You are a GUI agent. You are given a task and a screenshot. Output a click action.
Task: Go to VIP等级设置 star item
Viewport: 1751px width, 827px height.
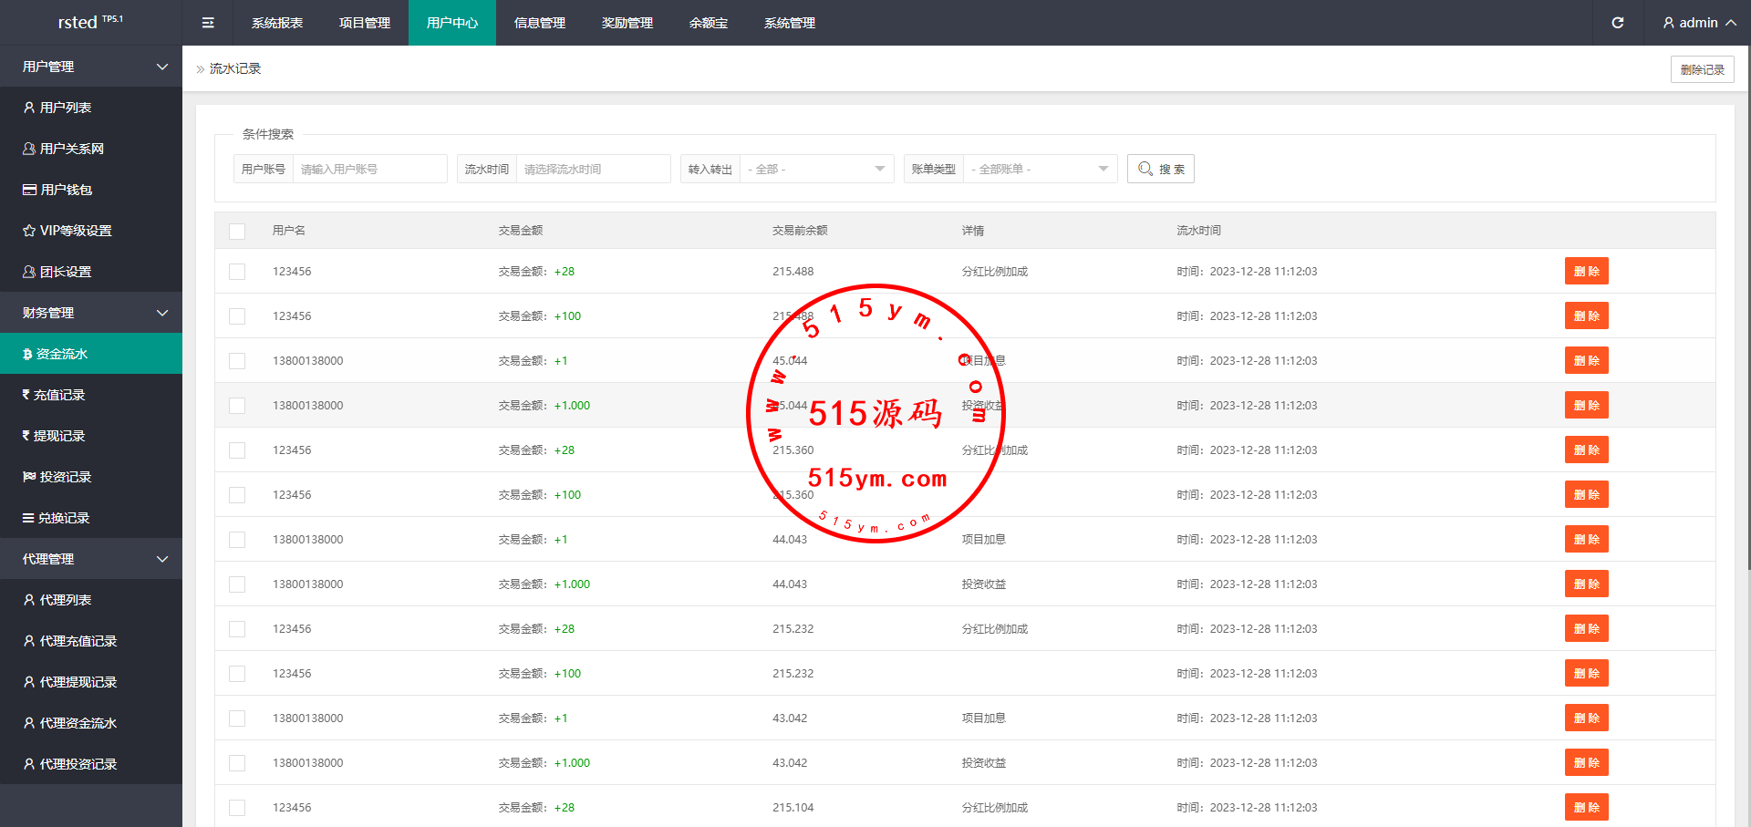click(75, 231)
